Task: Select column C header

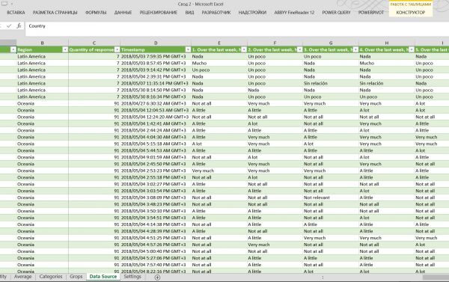Action: click(94, 43)
